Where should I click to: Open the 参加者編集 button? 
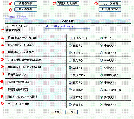tap(26, 3)
